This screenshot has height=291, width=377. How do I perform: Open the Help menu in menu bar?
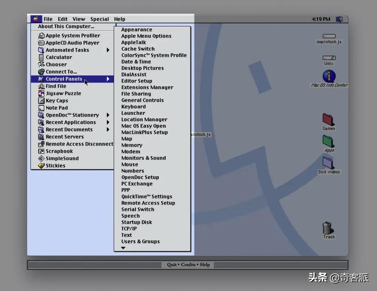coord(120,19)
